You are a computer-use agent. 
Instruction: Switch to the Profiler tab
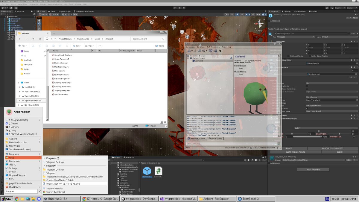coord(313,11)
